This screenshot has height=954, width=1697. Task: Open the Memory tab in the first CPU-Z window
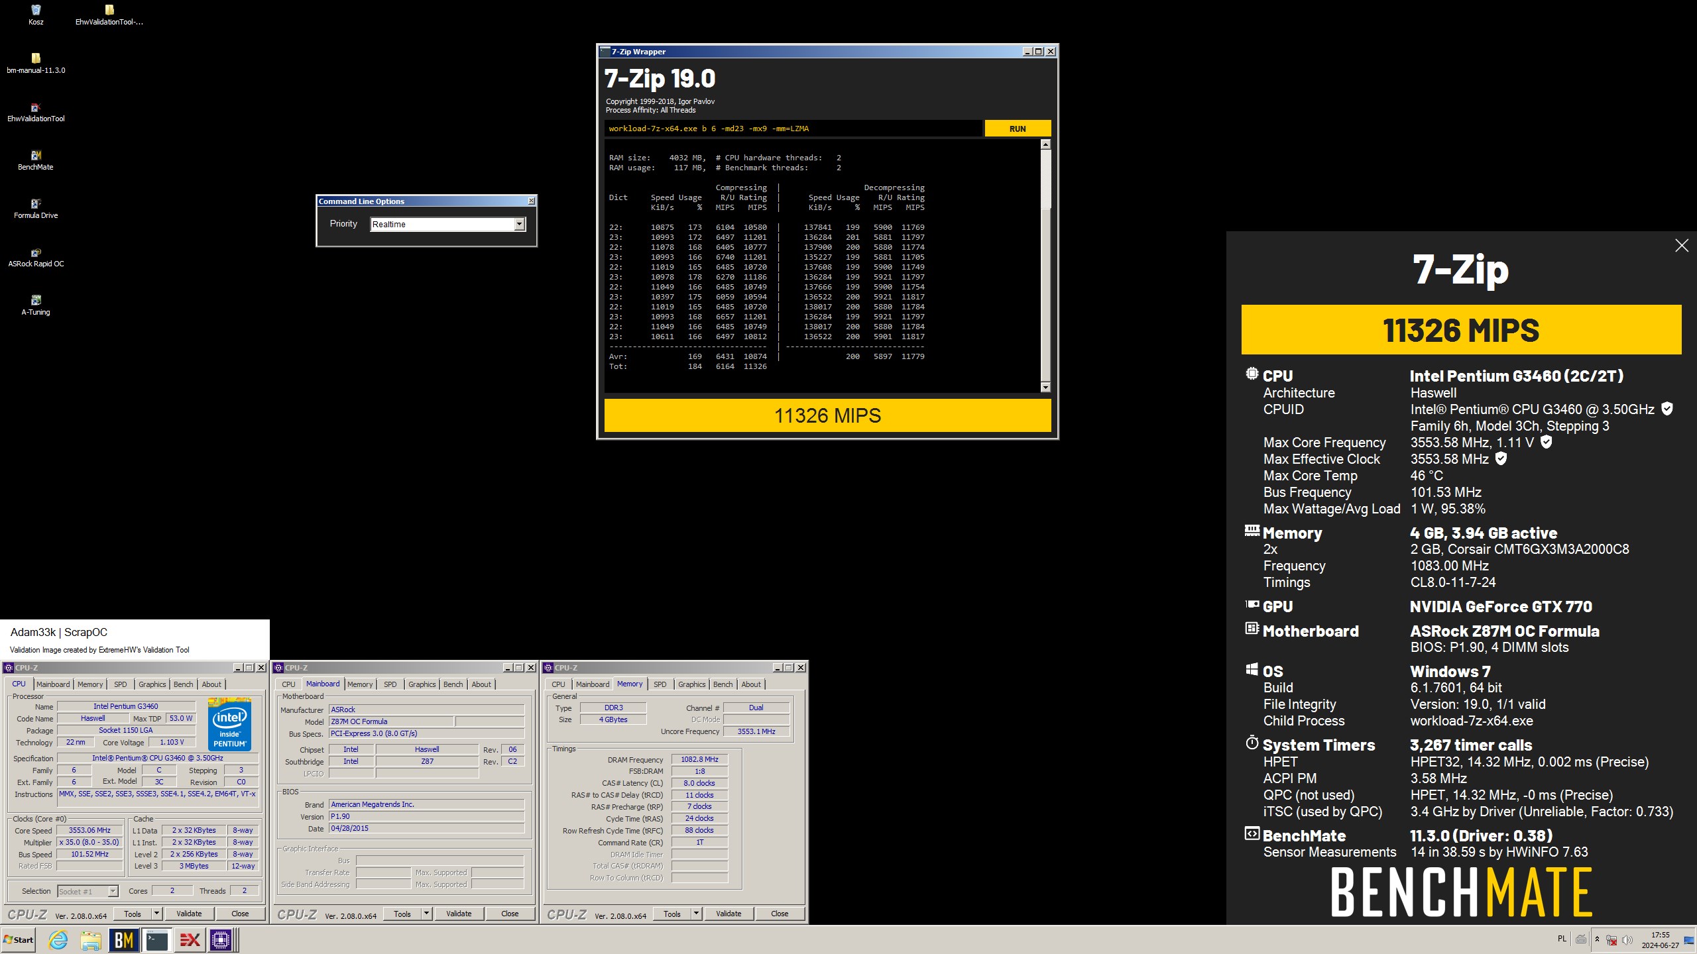(x=90, y=684)
